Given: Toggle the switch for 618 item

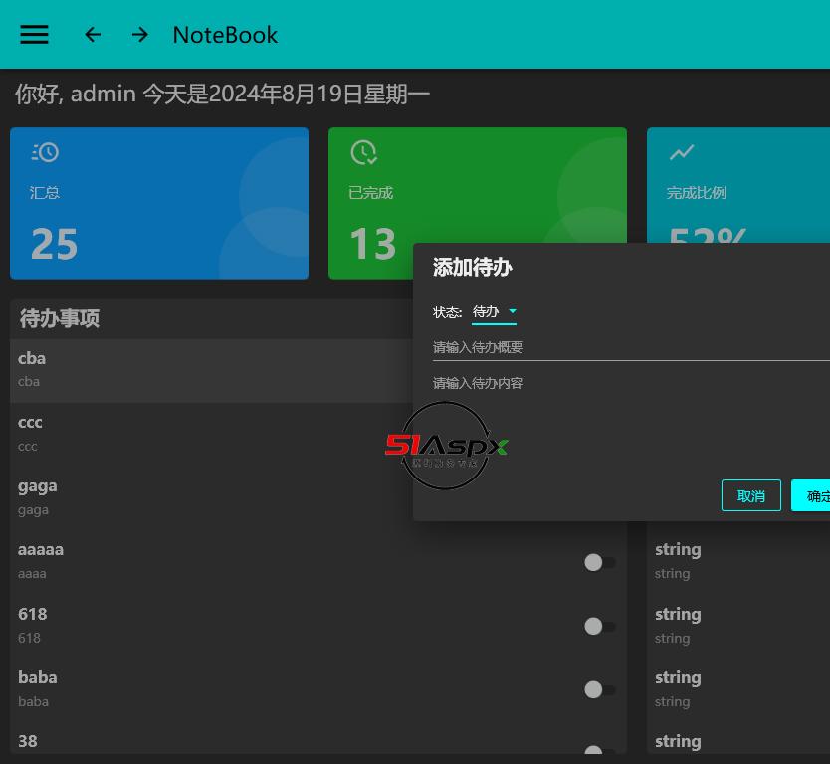Looking at the screenshot, I should (598, 626).
